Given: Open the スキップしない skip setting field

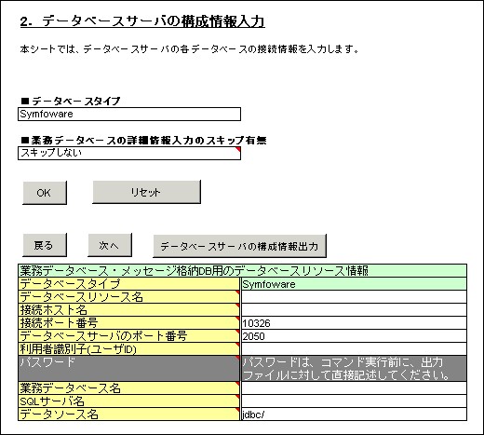Looking at the screenshot, I should (x=129, y=154).
